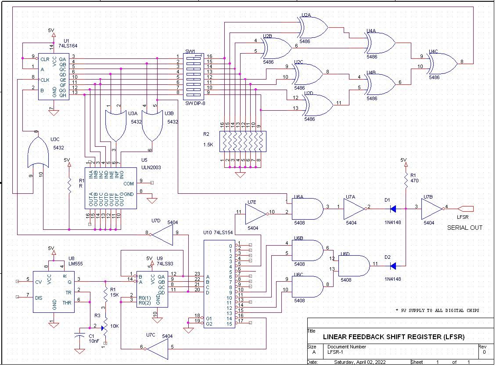496x366 pixels.
Task: Click the title text LINEAR FEEDBACK SHIFT REGISTER
Action: point(394,337)
